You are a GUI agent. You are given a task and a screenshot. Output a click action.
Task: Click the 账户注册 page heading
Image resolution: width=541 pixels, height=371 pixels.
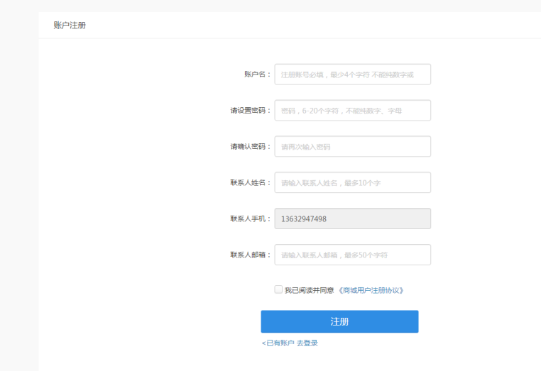70,26
